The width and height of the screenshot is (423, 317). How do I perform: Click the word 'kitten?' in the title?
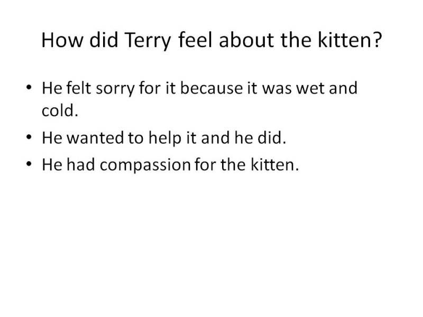click(350, 39)
